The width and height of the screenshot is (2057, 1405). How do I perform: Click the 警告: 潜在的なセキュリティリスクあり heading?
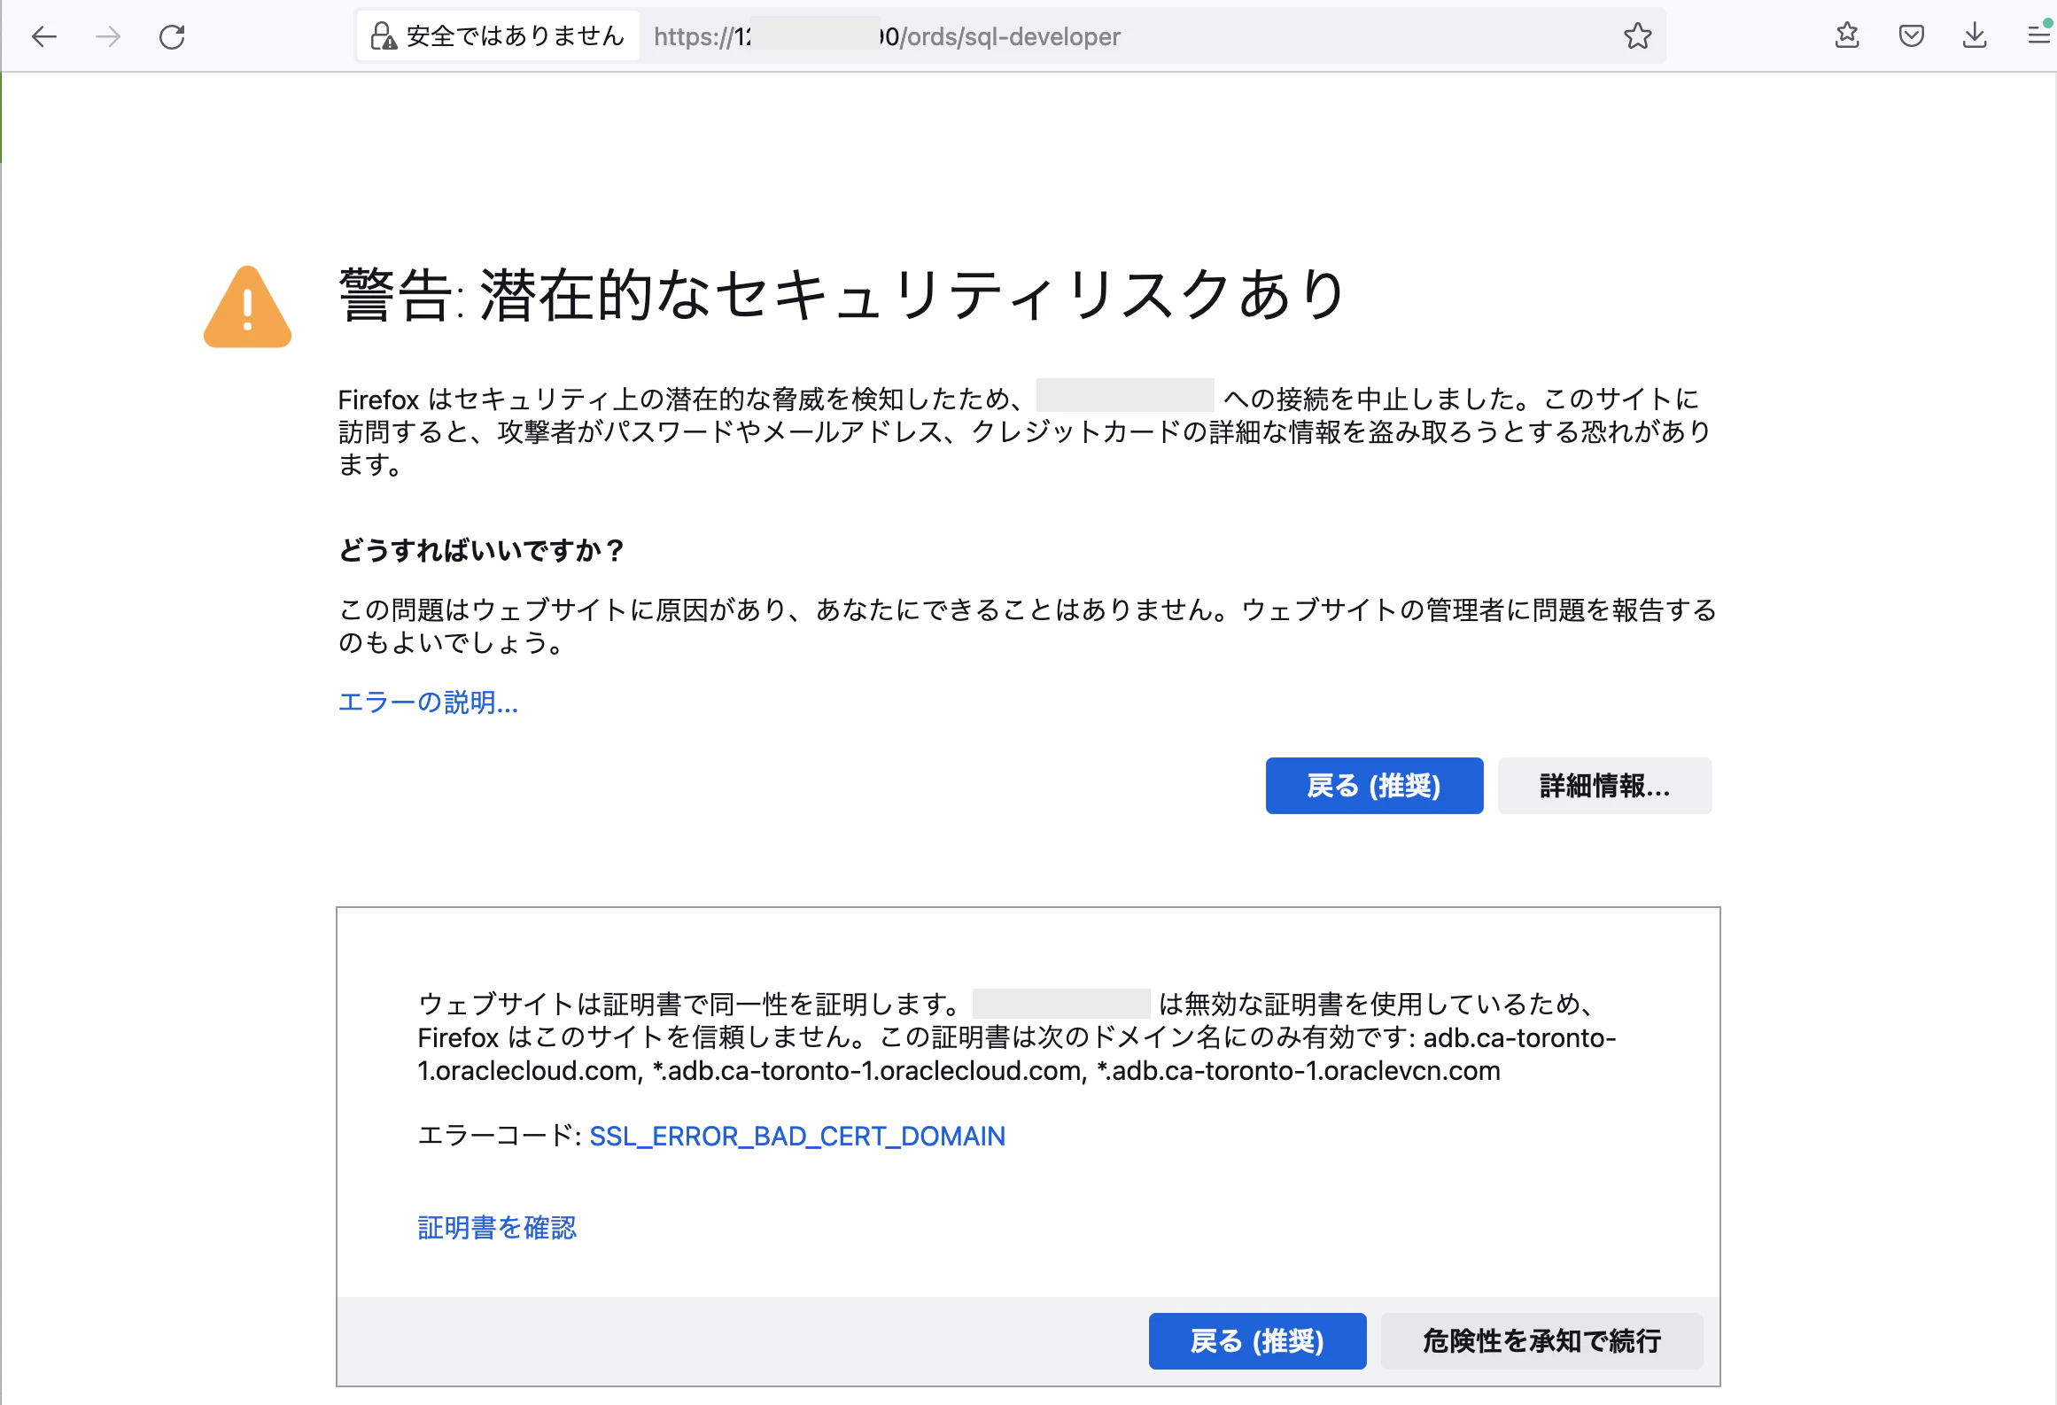[x=842, y=295]
